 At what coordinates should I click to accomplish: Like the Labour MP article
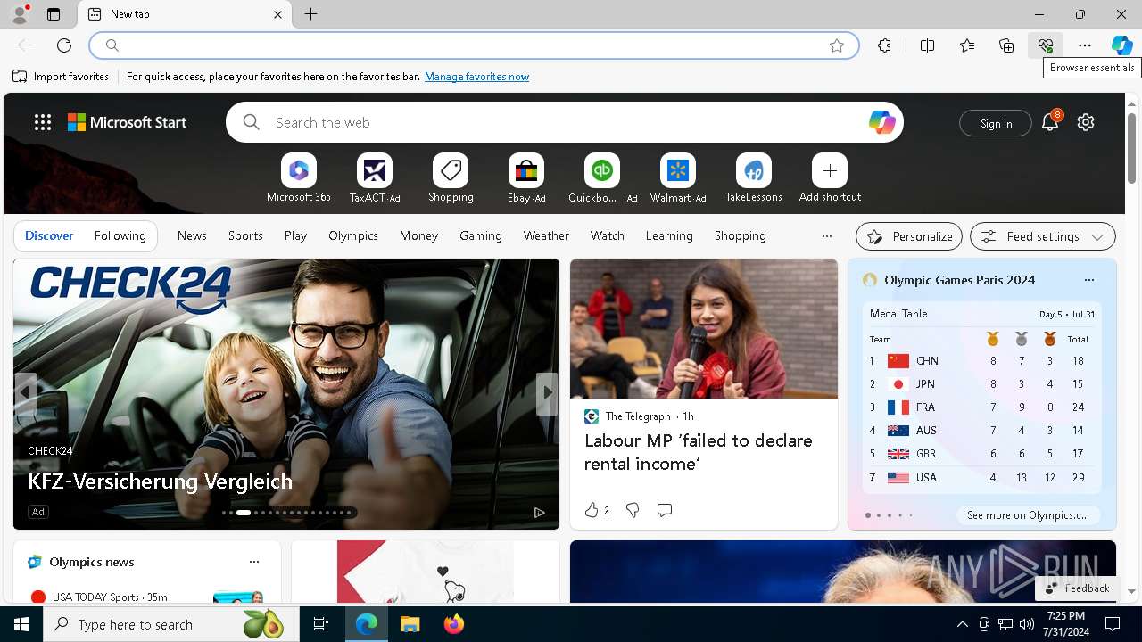click(x=596, y=510)
